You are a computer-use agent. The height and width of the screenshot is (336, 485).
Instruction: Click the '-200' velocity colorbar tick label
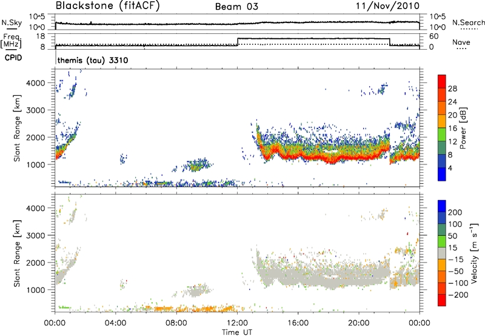coord(458,295)
